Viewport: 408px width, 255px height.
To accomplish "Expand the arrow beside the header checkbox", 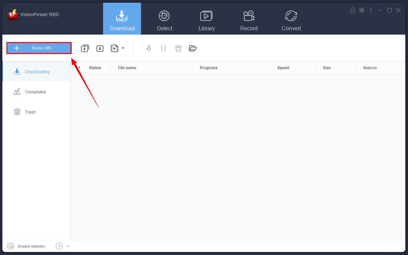I will pos(79,68).
